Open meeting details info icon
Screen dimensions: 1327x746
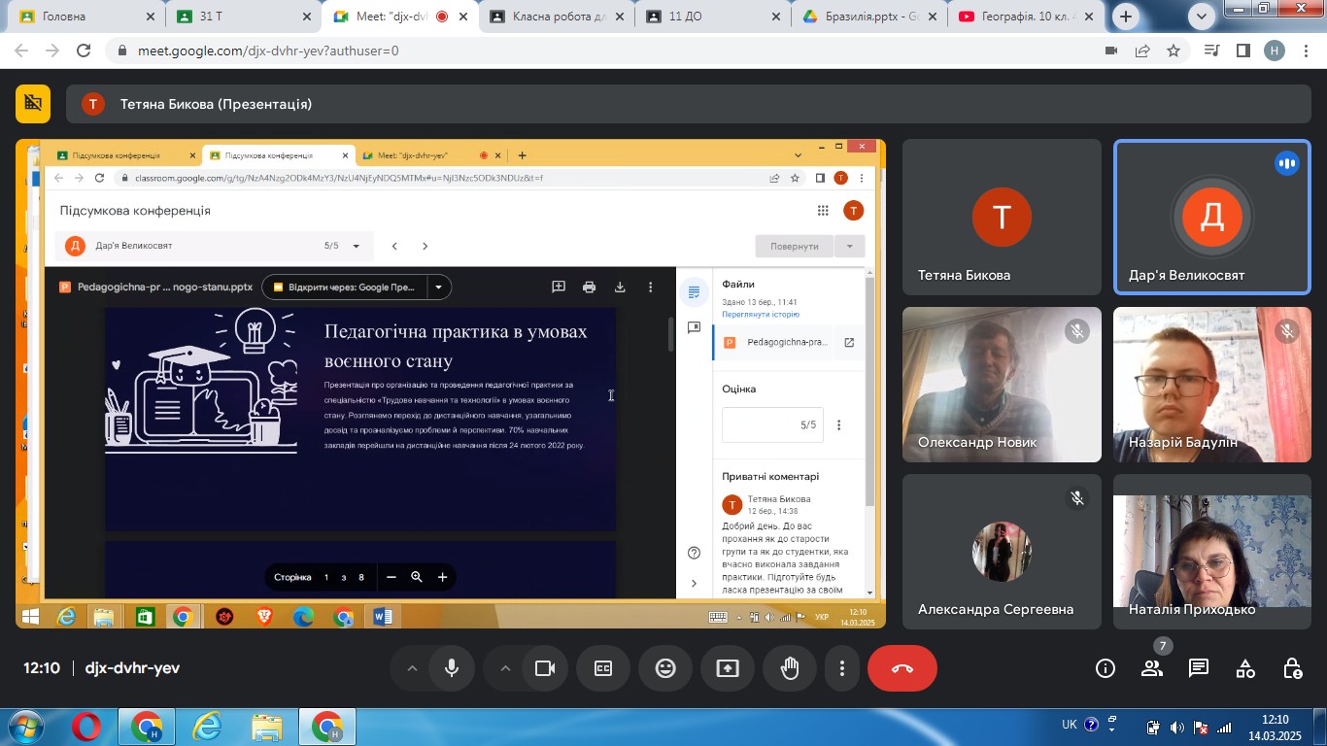point(1106,668)
